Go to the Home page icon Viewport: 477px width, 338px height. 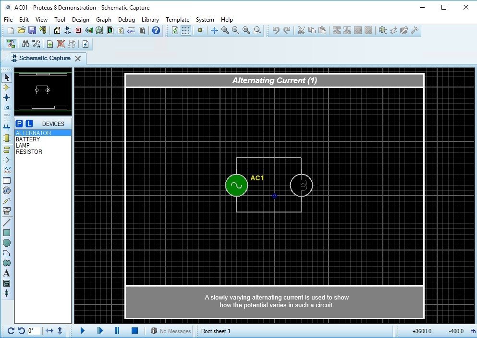[x=57, y=30]
